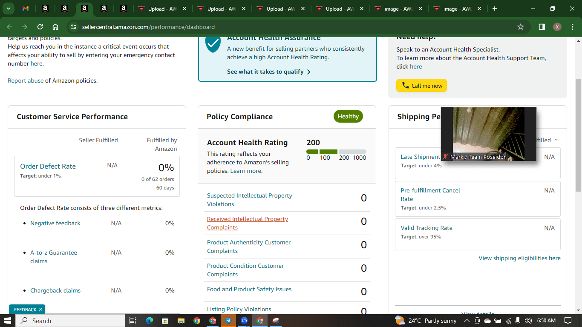
Task: View site information for sellercentral.amazon.com
Action: pos(74,27)
